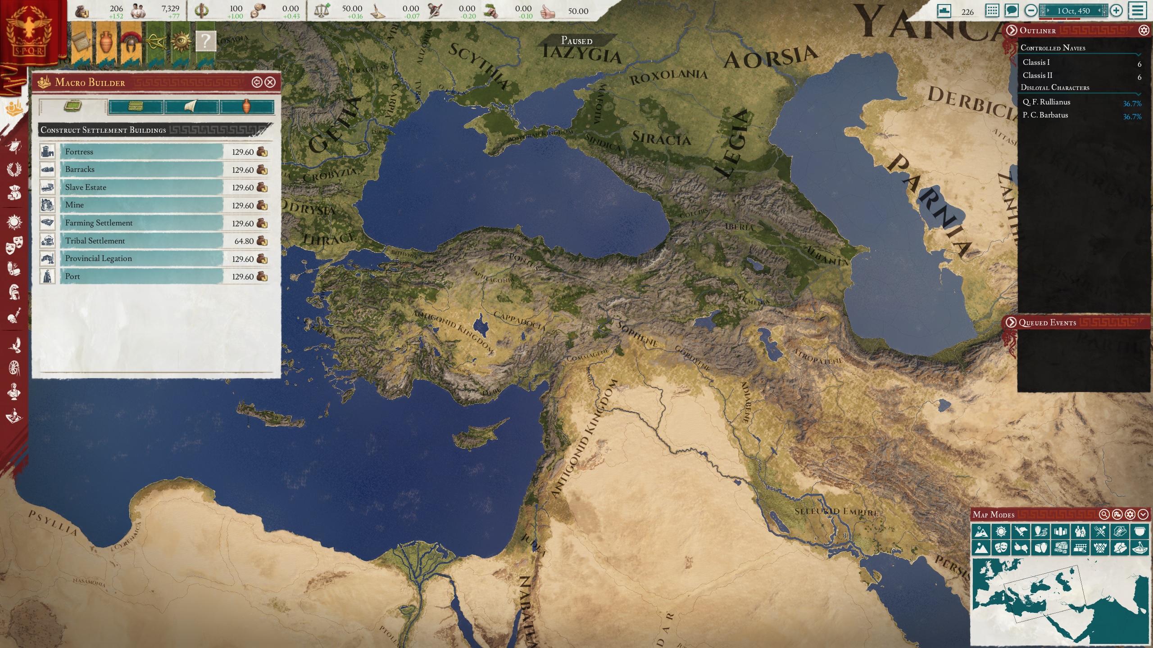Click the crossed shields military map mode
The width and height of the screenshot is (1153, 648).
point(1100,548)
